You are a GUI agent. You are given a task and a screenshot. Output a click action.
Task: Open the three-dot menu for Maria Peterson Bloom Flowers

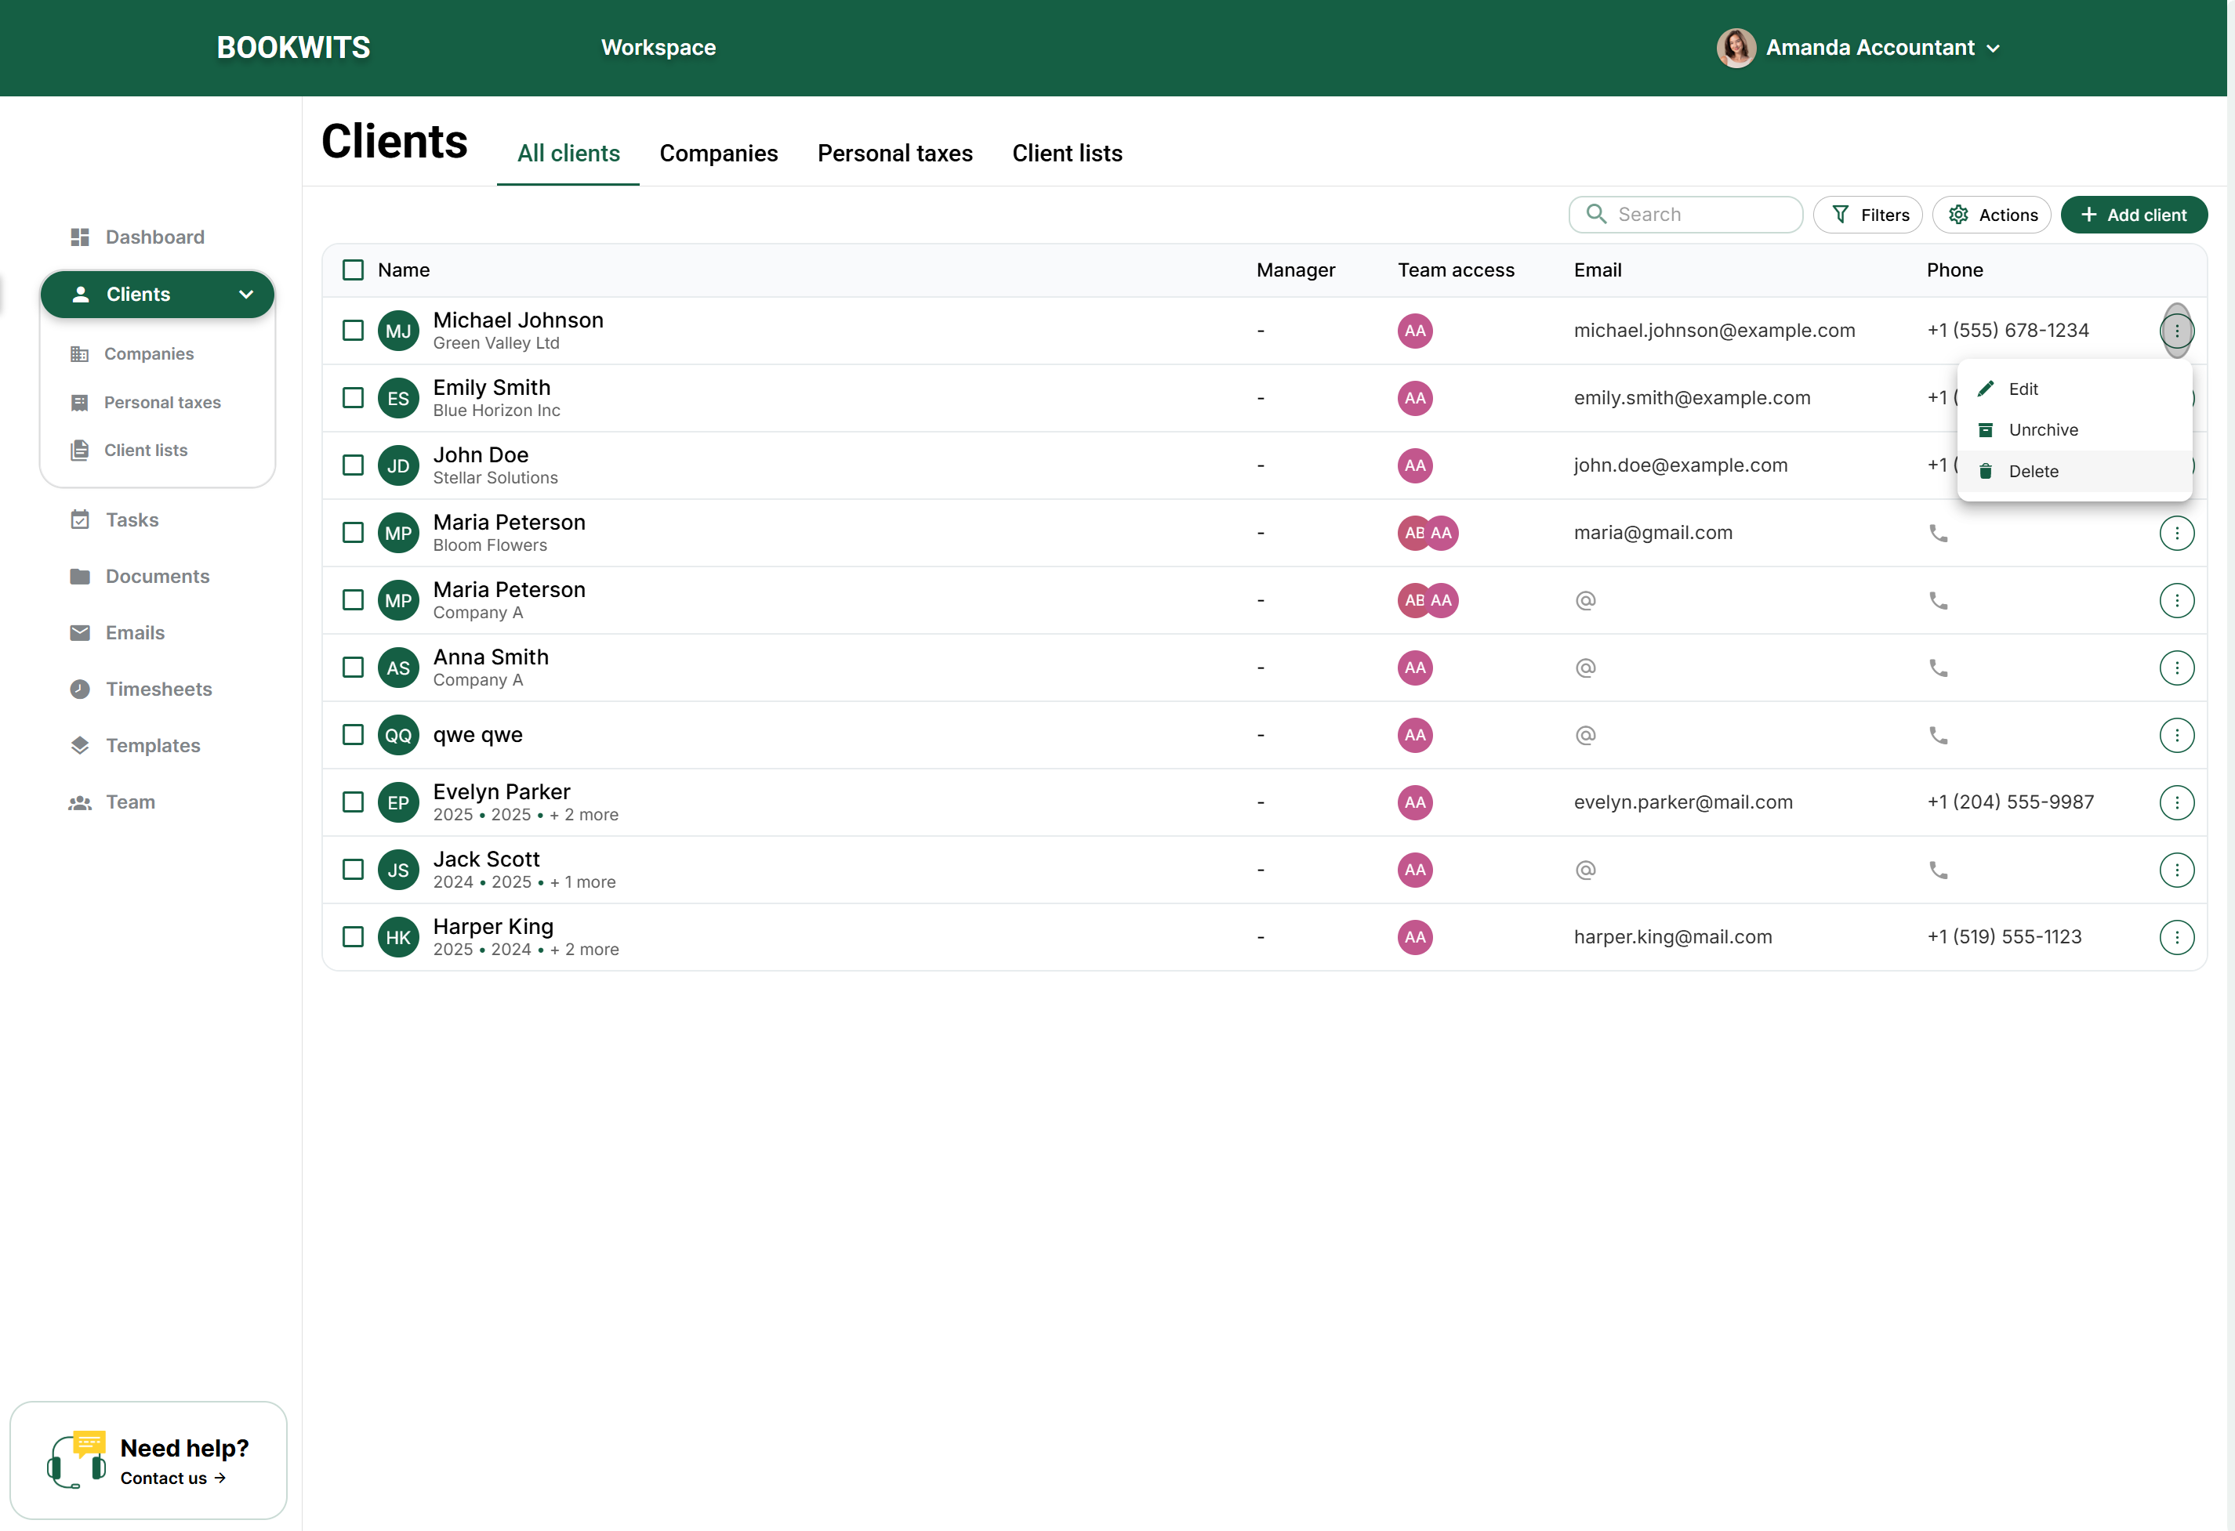pyautogui.click(x=2176, y=533)
